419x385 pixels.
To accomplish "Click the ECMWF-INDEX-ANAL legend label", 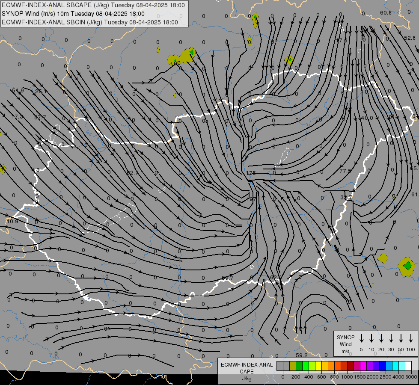I will click(247, 365).
